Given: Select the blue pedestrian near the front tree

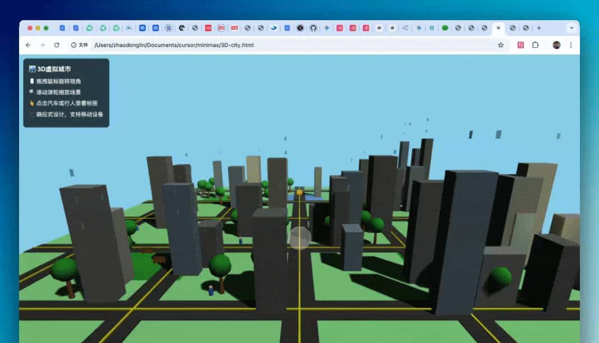Looking at the screenshot, I should pos(211,290).
